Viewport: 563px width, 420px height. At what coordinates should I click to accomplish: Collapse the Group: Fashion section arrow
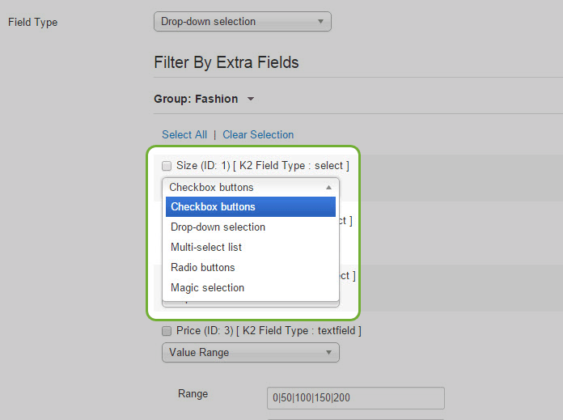click(x=251, y=100)
